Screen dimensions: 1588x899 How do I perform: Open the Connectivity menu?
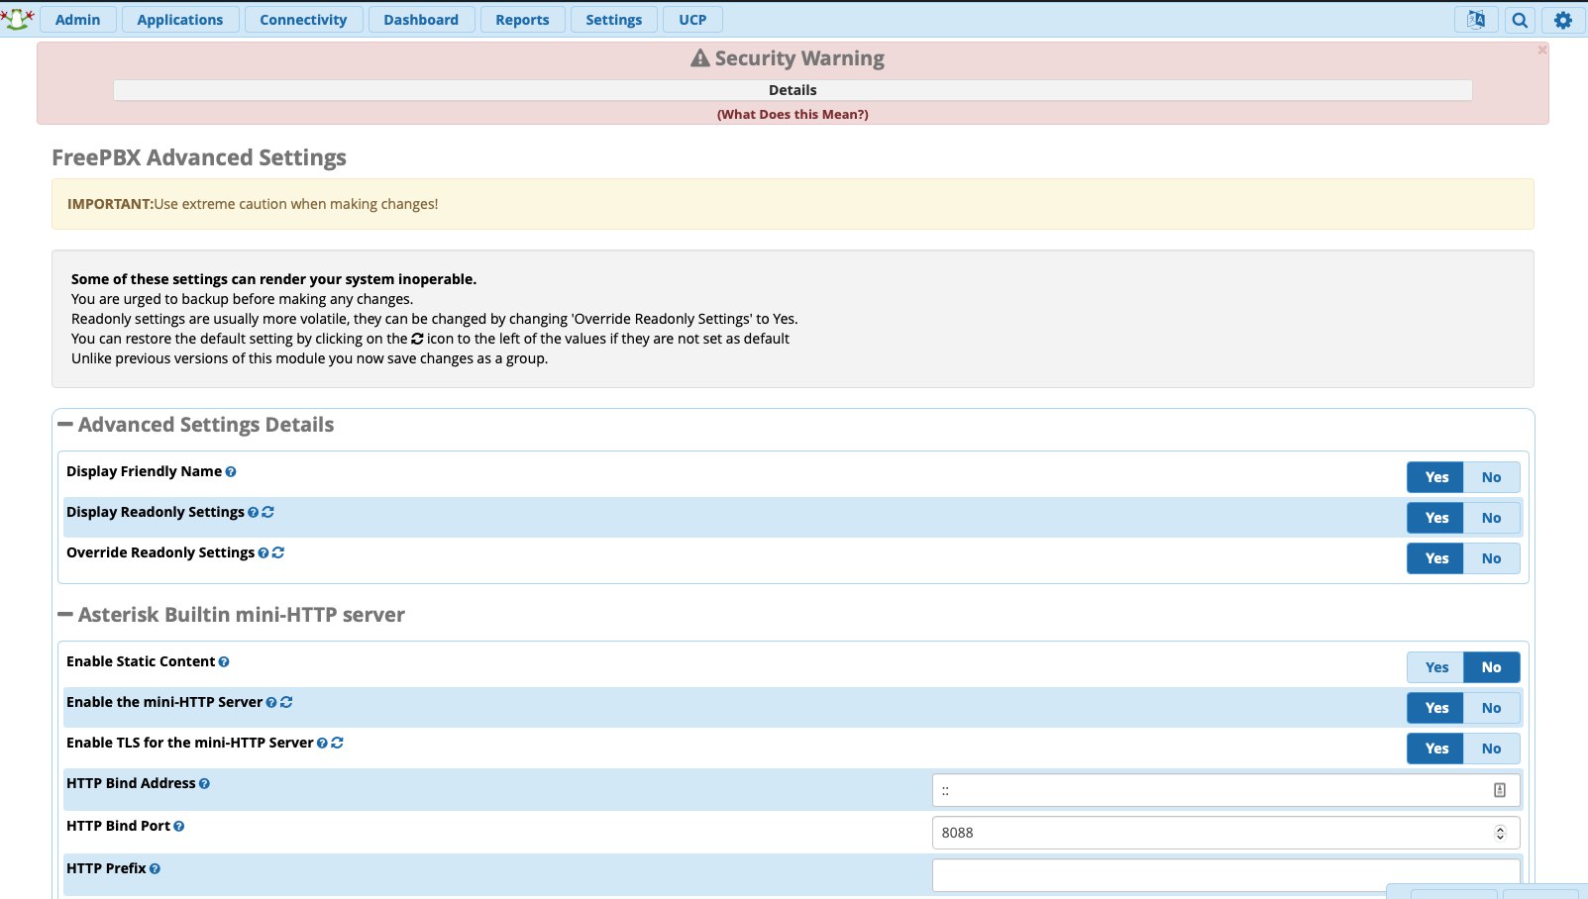[303, 20]
